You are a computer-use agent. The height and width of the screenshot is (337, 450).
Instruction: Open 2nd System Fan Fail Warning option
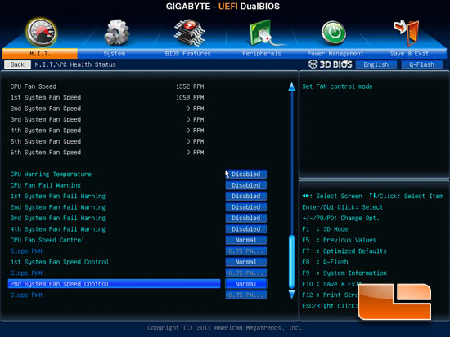pos(246,207)
